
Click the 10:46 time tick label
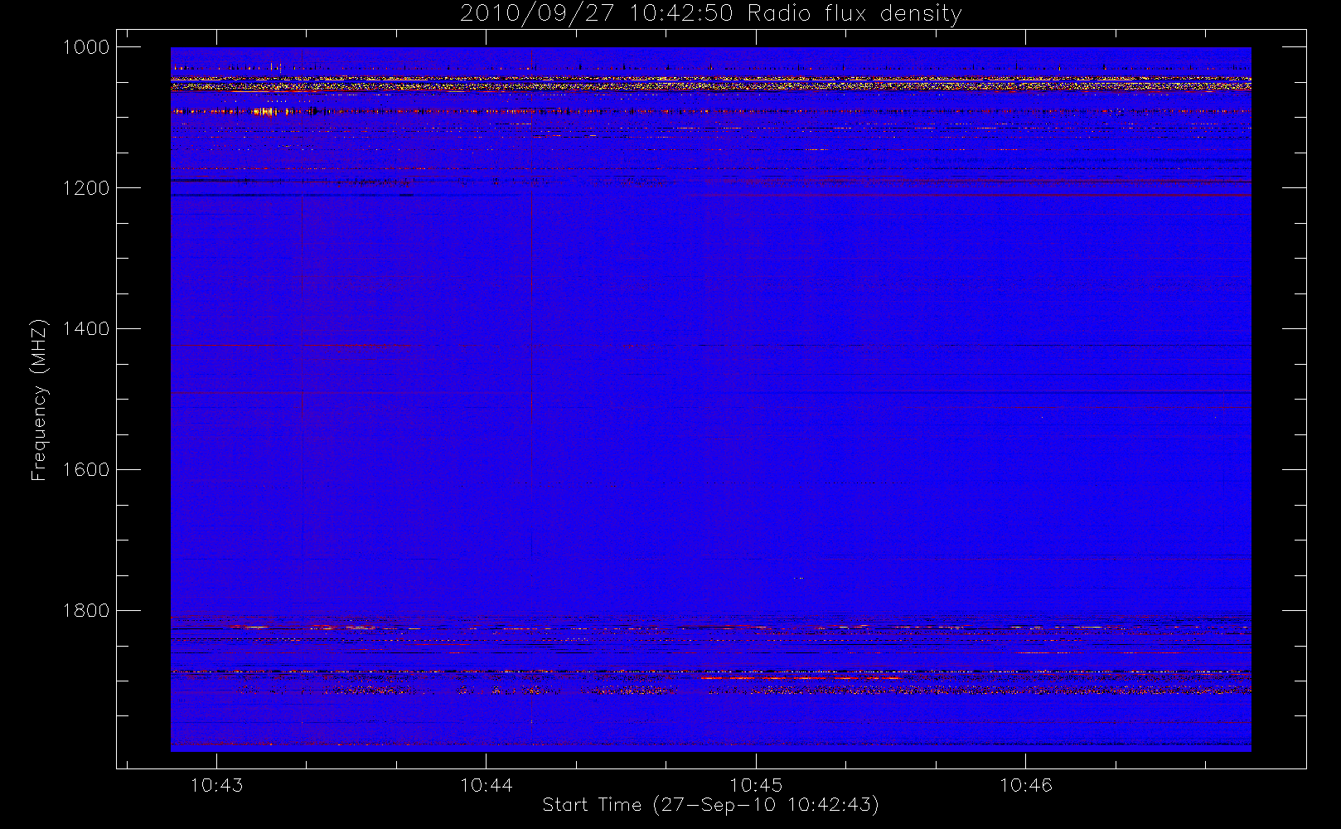(x=1026, y=785)
